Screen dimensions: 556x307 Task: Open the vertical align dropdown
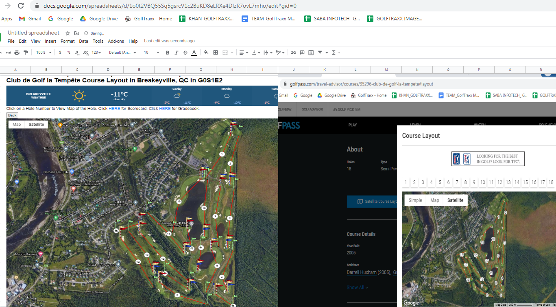255,53
